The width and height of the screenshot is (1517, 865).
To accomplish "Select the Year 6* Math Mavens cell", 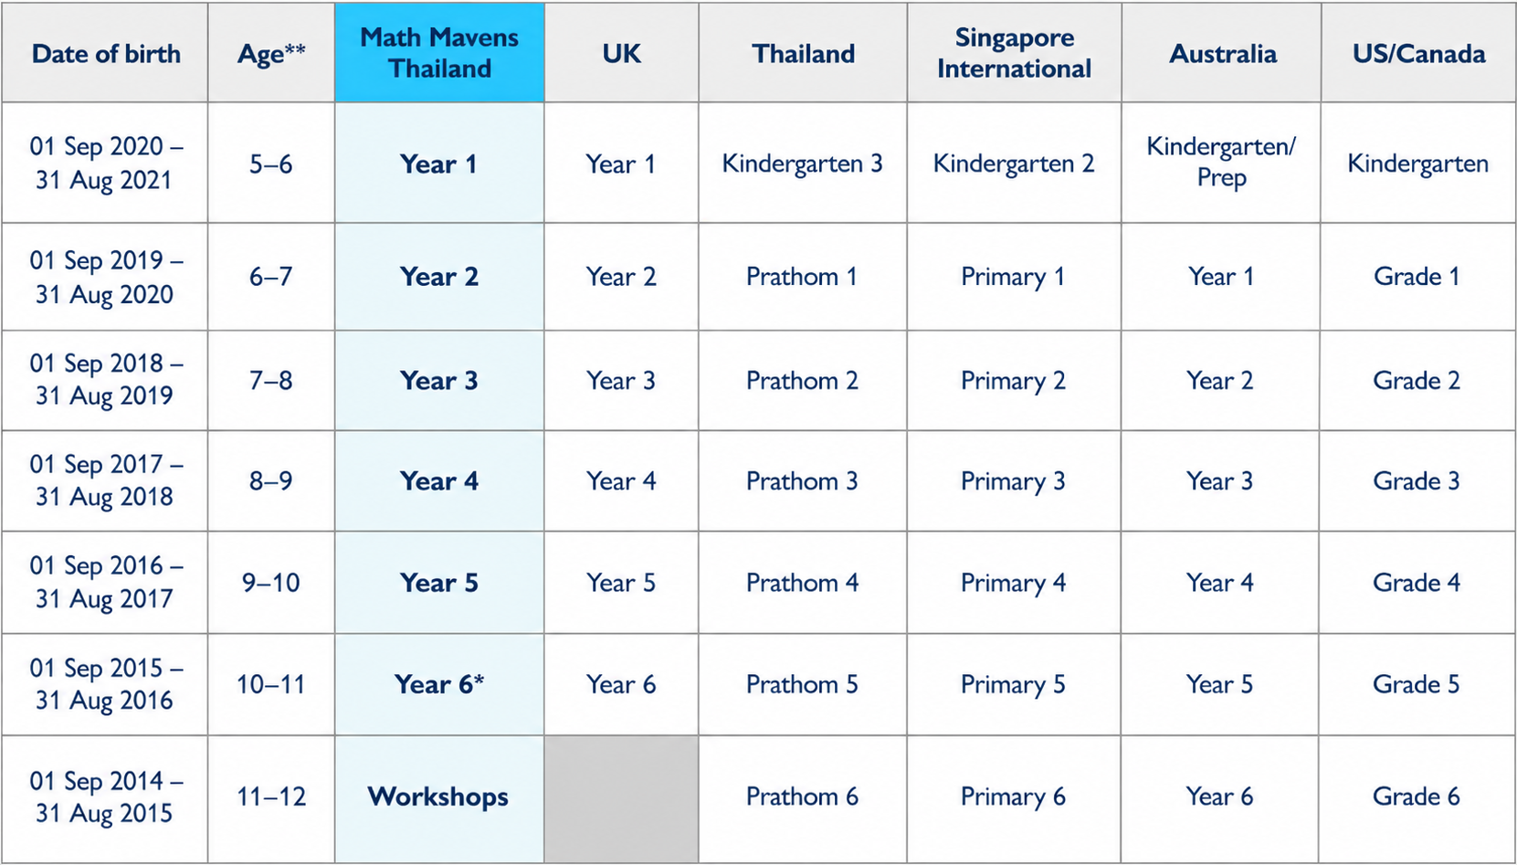I will pos(439,684).
